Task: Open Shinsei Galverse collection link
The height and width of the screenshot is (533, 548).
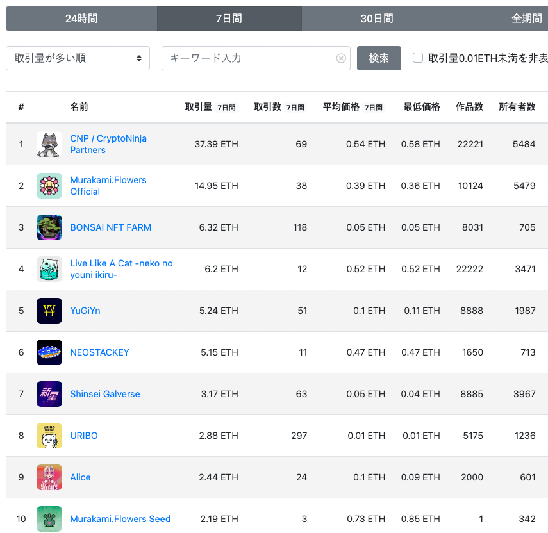Action: [x=105, y=393]
